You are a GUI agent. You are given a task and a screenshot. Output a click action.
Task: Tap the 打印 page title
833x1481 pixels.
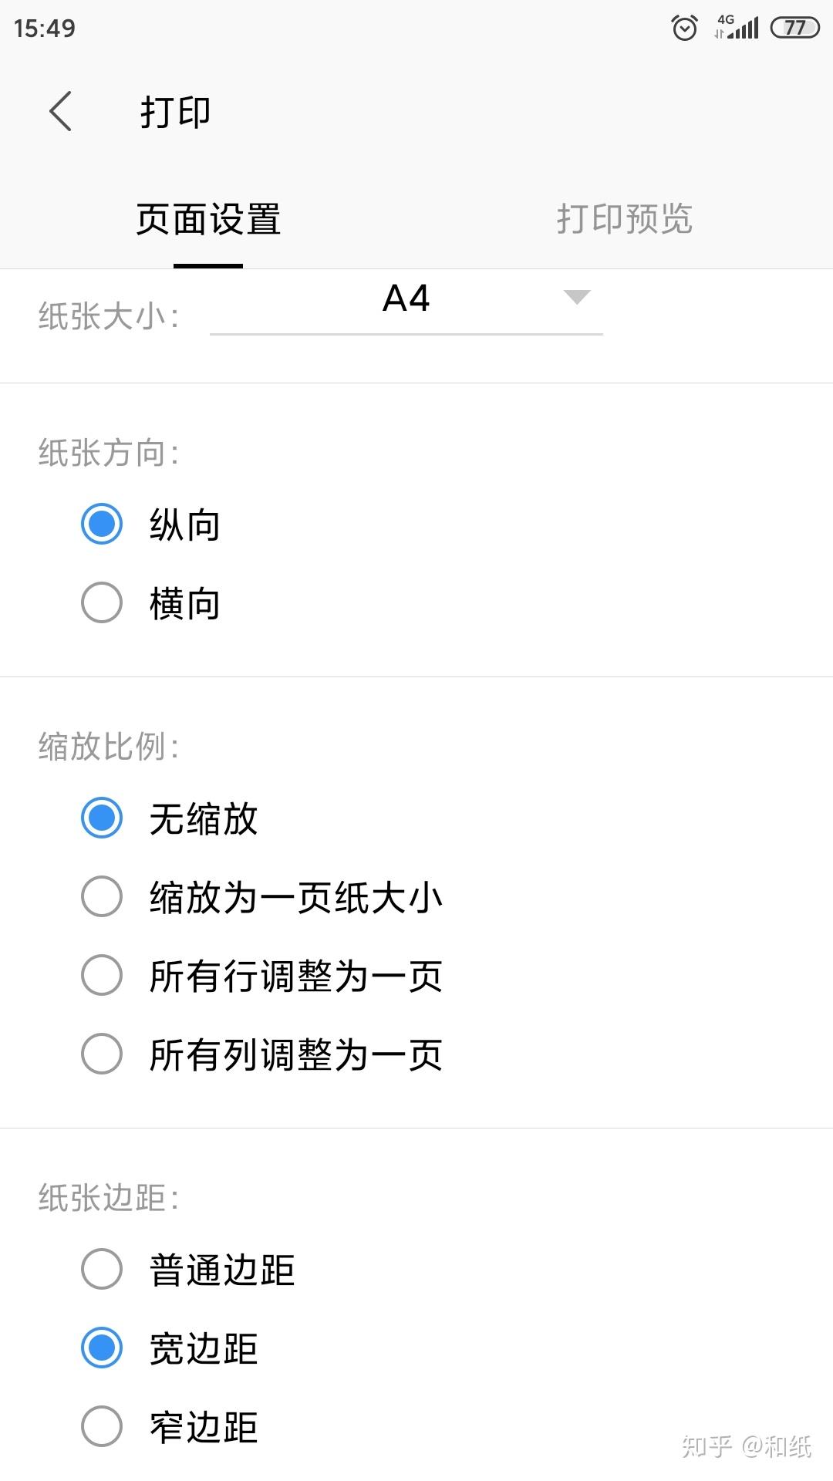(176, 112)
